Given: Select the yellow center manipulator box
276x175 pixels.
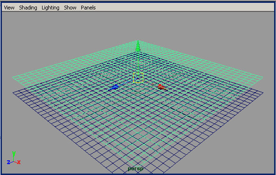Looking at the screenshot, I should (138, 78).
